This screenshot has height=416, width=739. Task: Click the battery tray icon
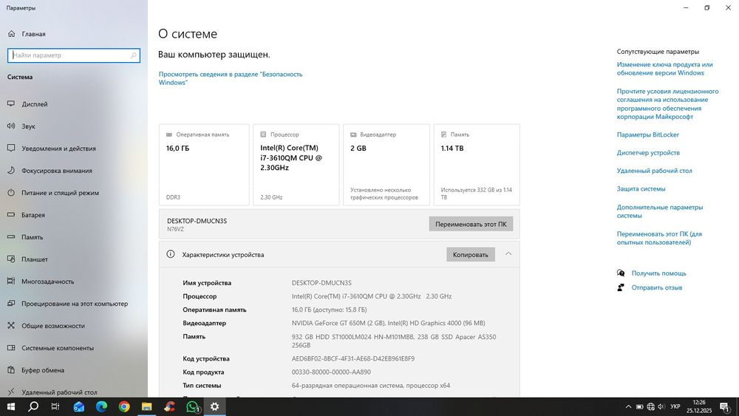pyautogui.click(x=639, y=406)
